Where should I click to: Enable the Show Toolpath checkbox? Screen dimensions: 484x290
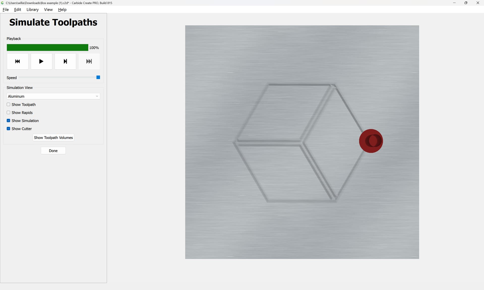pyautogui.click(x=9, y=104)
